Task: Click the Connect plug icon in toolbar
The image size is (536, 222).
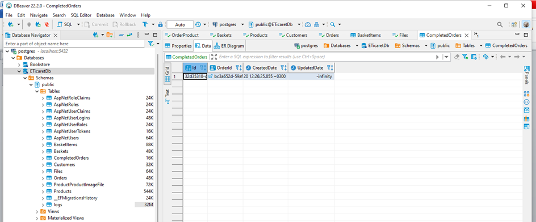Action: point(30,24)
